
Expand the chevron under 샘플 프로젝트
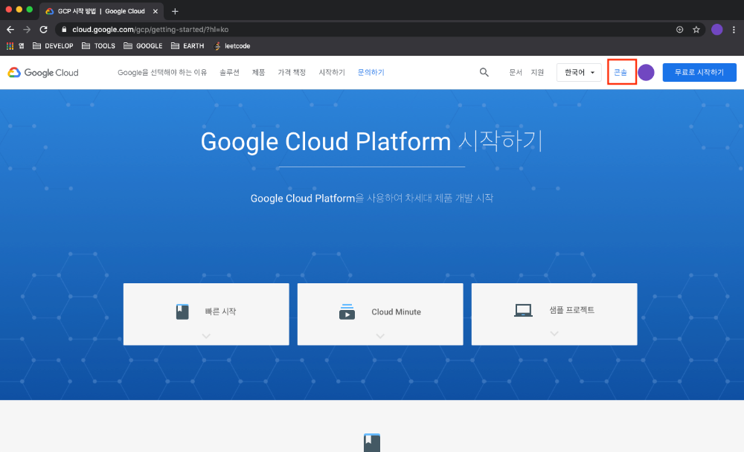pos(554,334)
